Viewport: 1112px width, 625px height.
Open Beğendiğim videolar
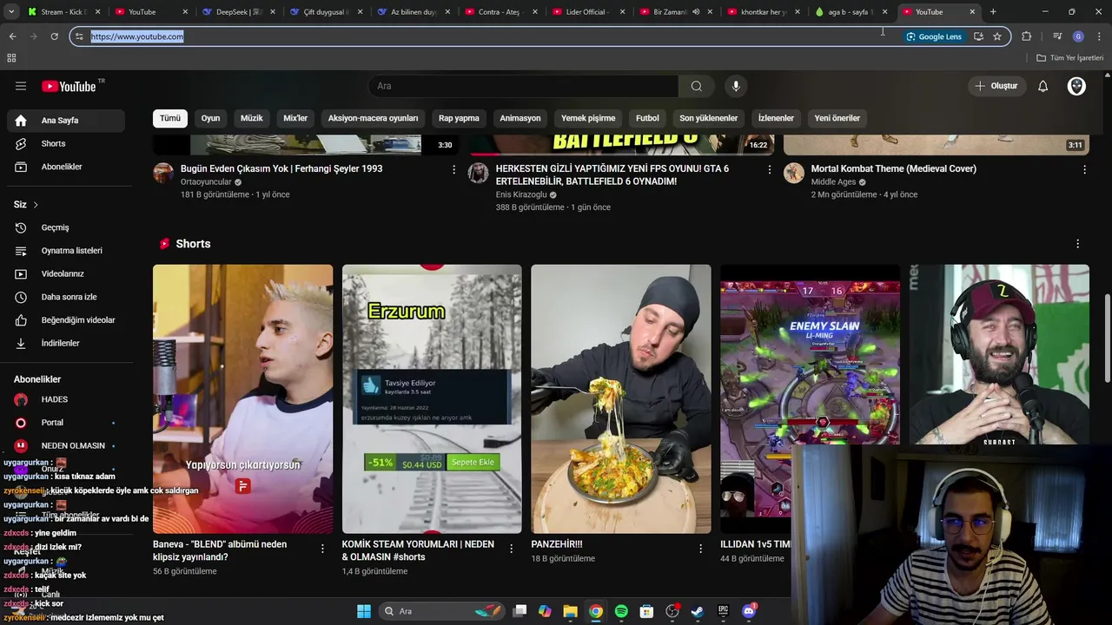(66, 320)
